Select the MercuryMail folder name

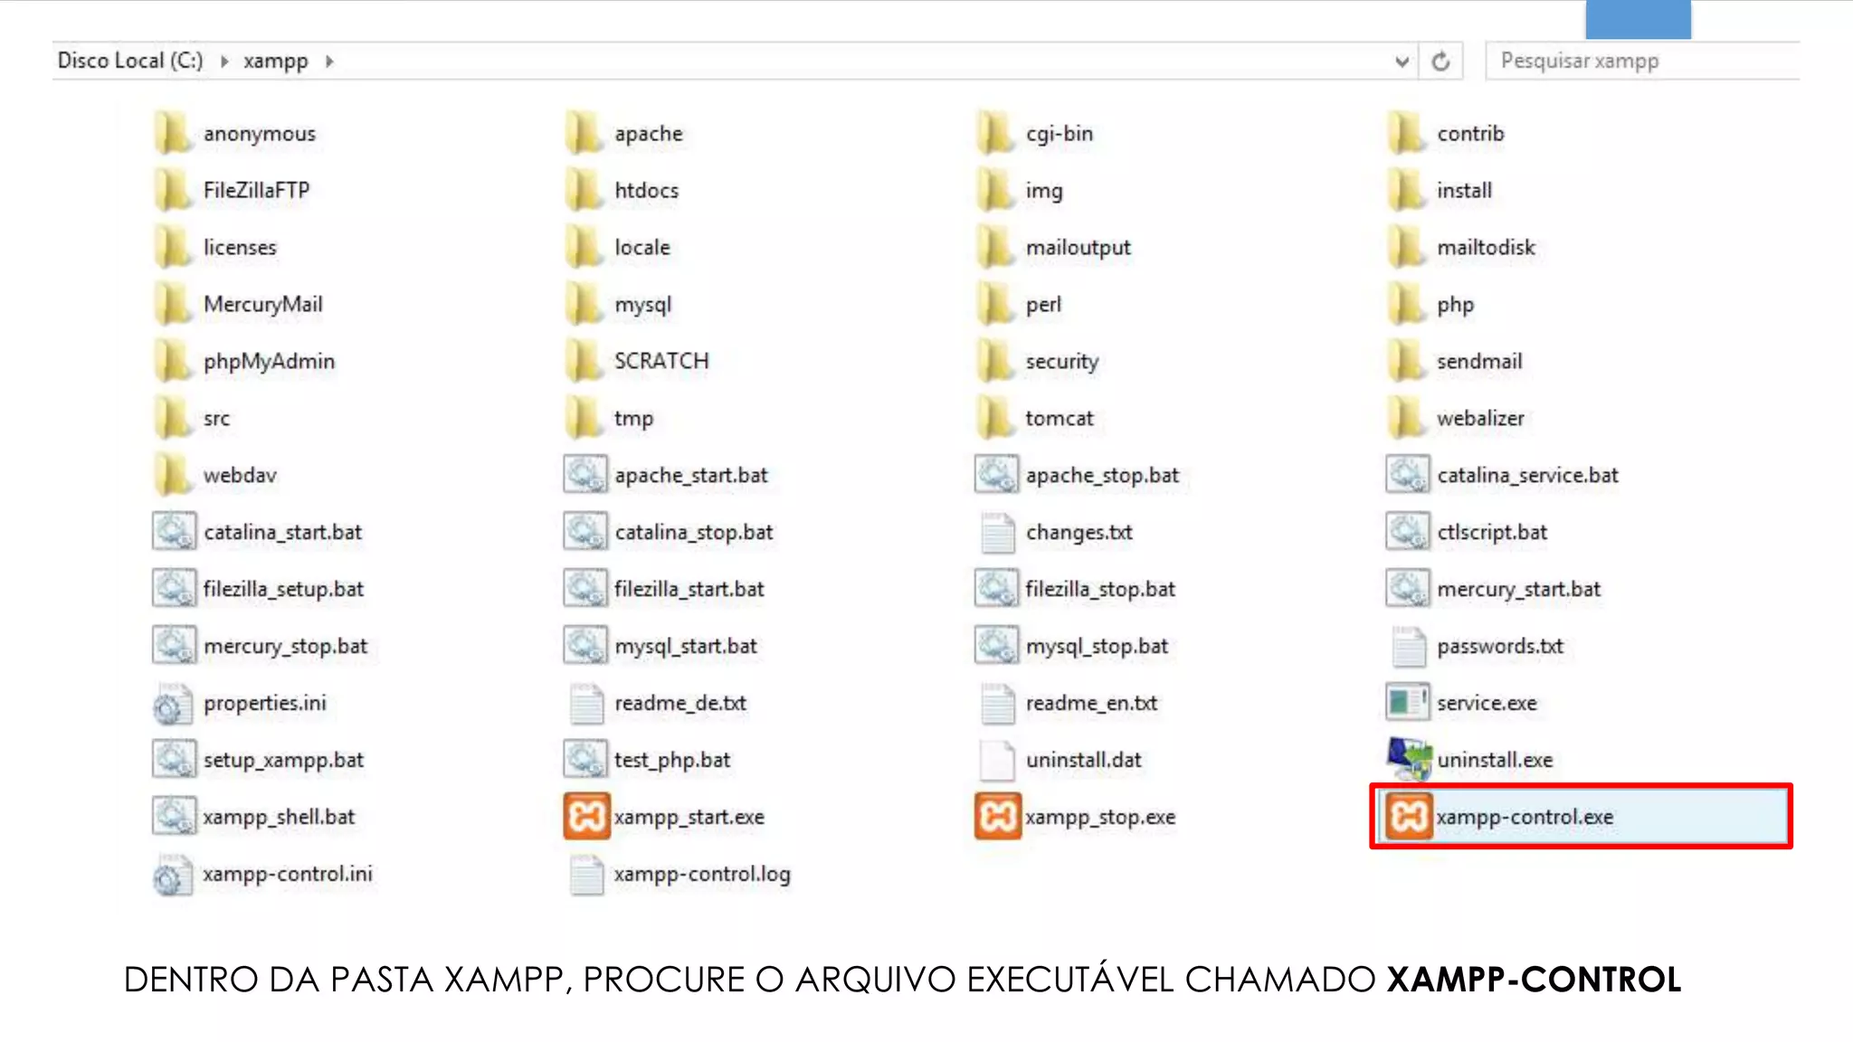coord(263,305)
